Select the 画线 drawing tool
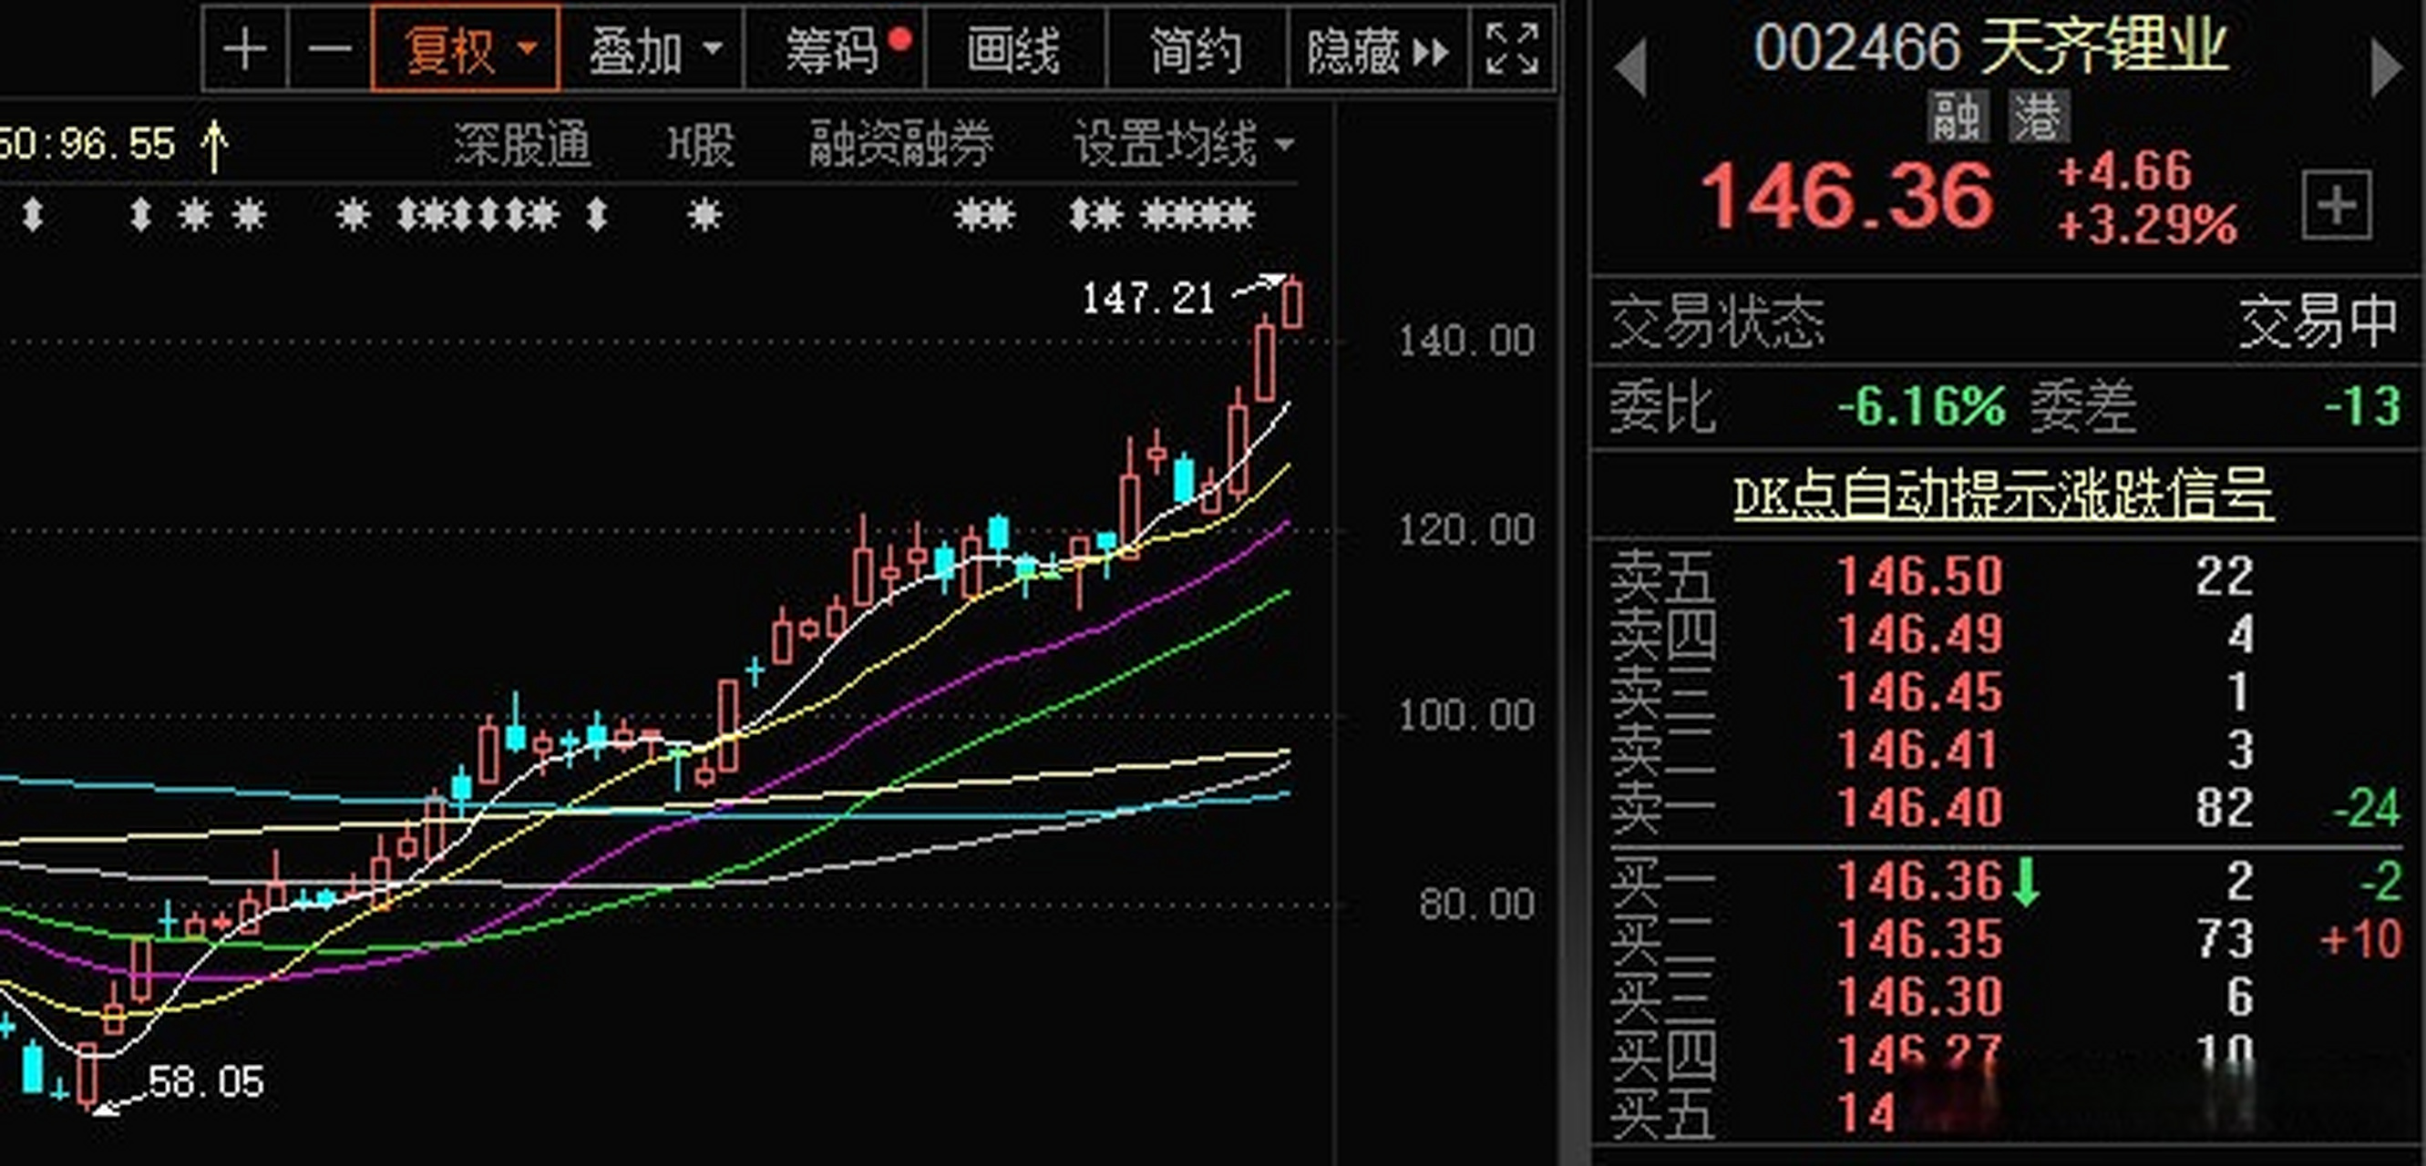This screenshot has width=2426, height=1166. [x=1013, y=49]
